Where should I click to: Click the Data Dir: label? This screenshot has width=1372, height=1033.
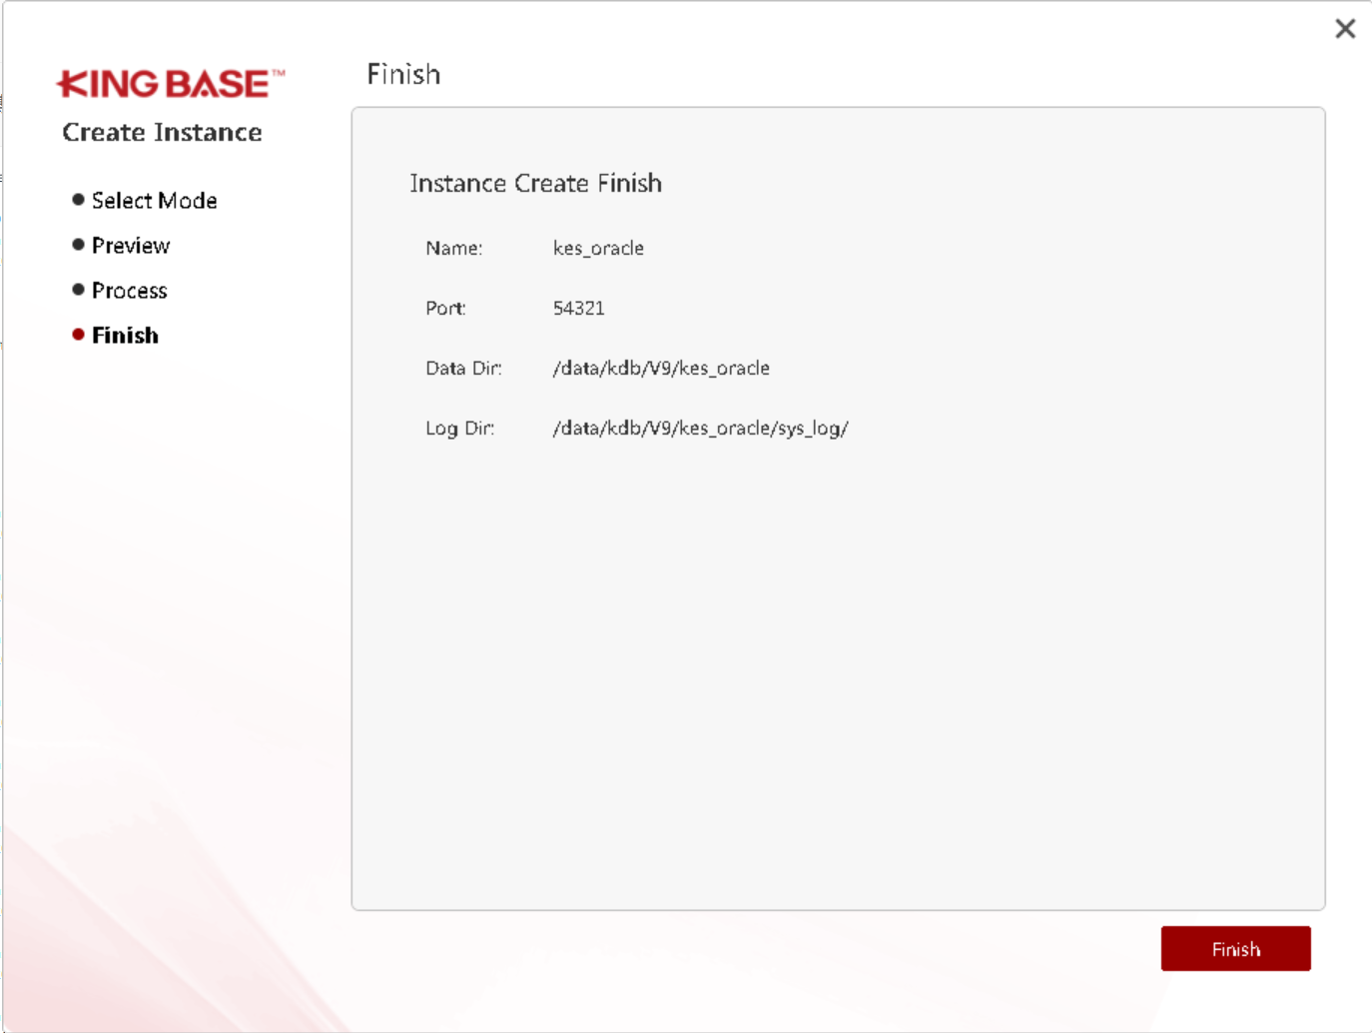click(463, 368)
